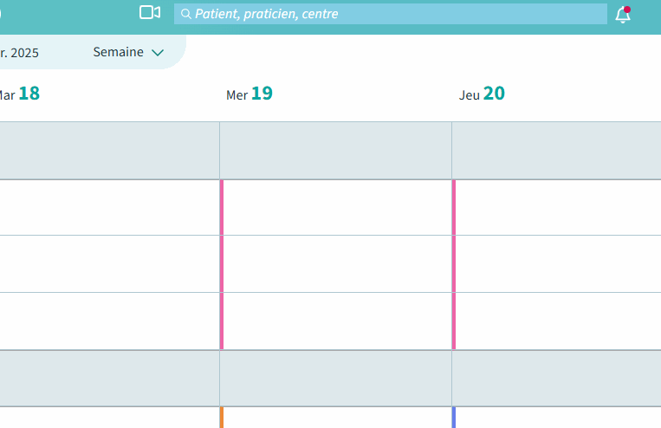This screenshot has width=661, height=428.
Task: Select the Mar 18 day header
Action: coord(19,94)
